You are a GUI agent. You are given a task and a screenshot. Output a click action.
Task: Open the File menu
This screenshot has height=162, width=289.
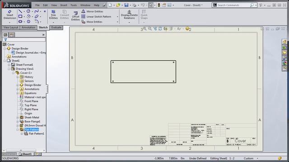[x=37, y=5]
